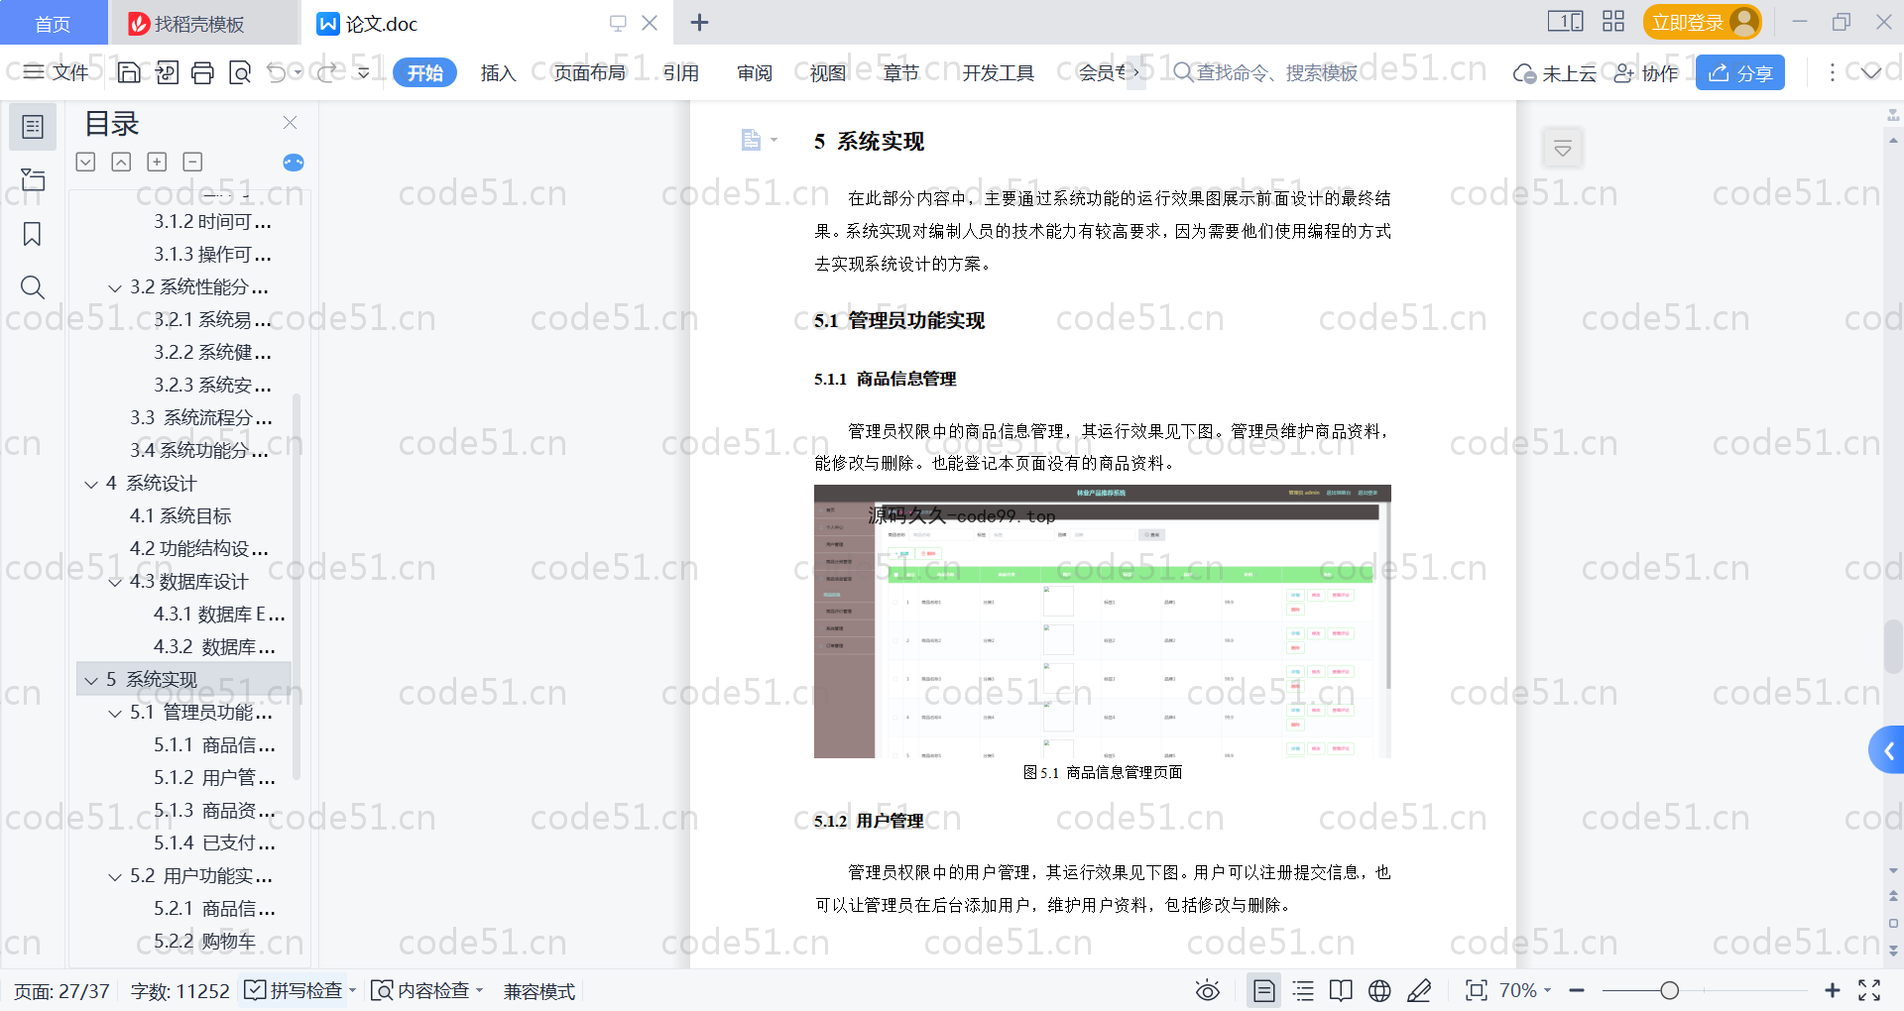
Task: Click the demote heading level minus icon
Action: click(192, 162)
